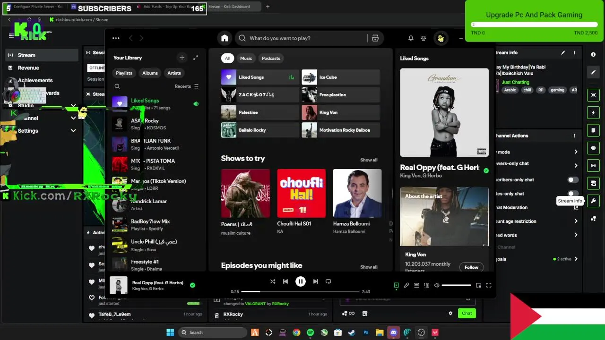Open Stream info wrench icon
This screenshot has width=605, height=340.
click(593, 201)
